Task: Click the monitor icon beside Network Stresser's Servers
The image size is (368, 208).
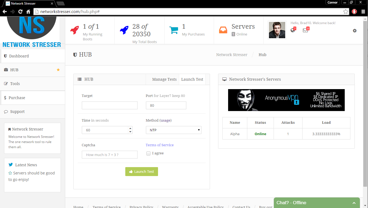Action: [224, 79]
